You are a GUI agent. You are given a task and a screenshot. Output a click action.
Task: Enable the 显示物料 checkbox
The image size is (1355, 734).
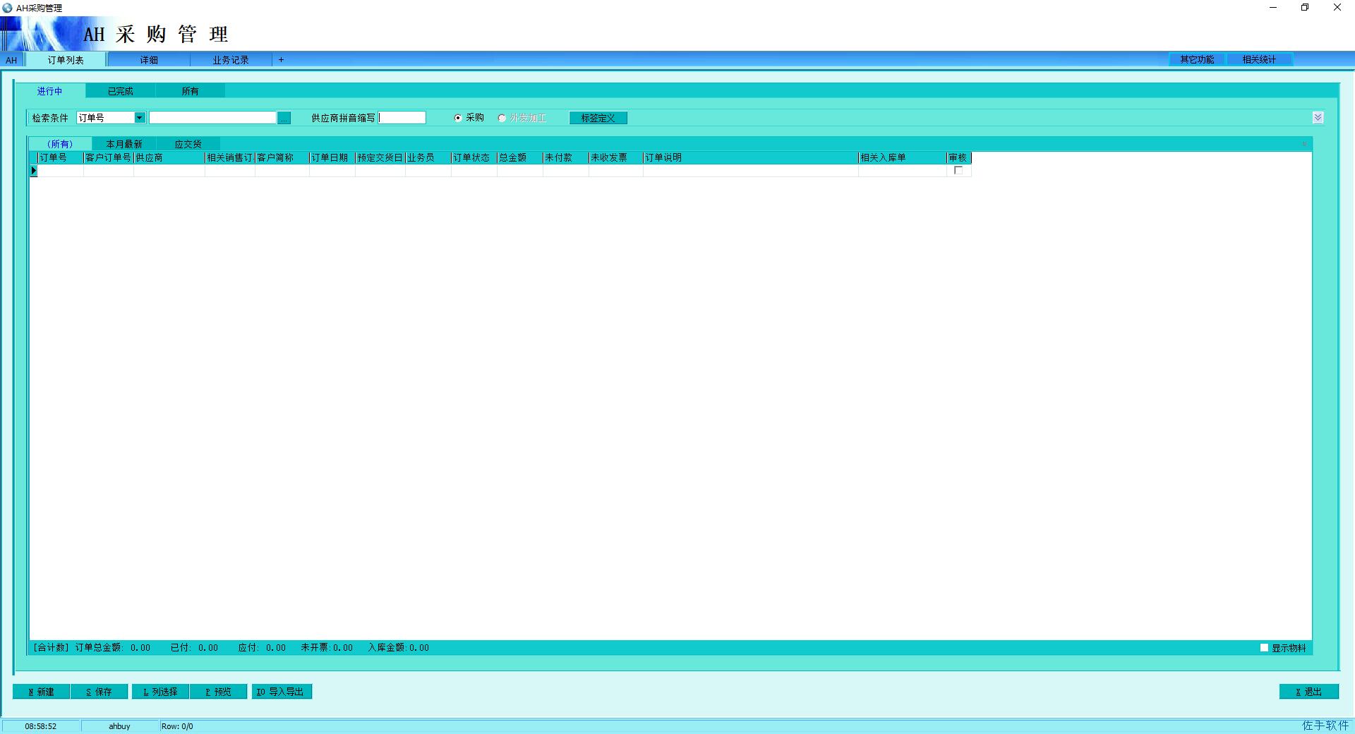(1265, 648)
